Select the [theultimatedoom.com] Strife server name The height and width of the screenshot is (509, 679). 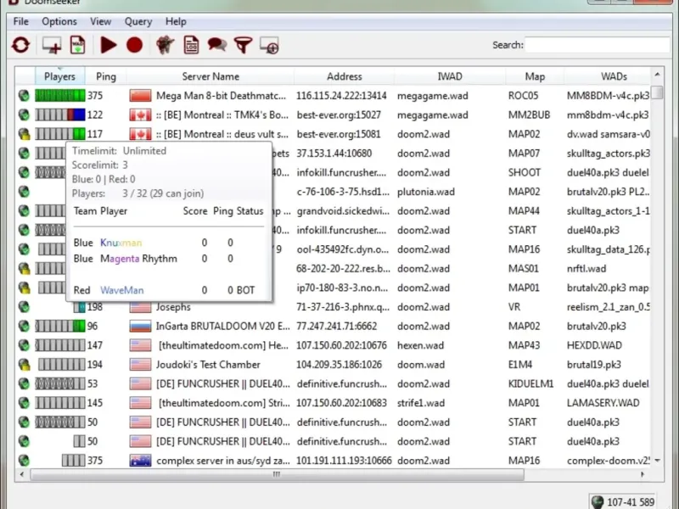click(223, 403)
